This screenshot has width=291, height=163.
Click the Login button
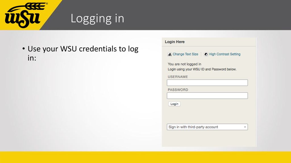[174, 104]
